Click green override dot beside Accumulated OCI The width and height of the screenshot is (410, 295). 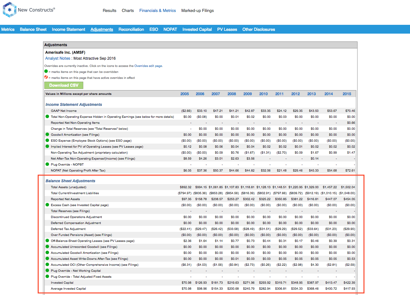point(47,265)
